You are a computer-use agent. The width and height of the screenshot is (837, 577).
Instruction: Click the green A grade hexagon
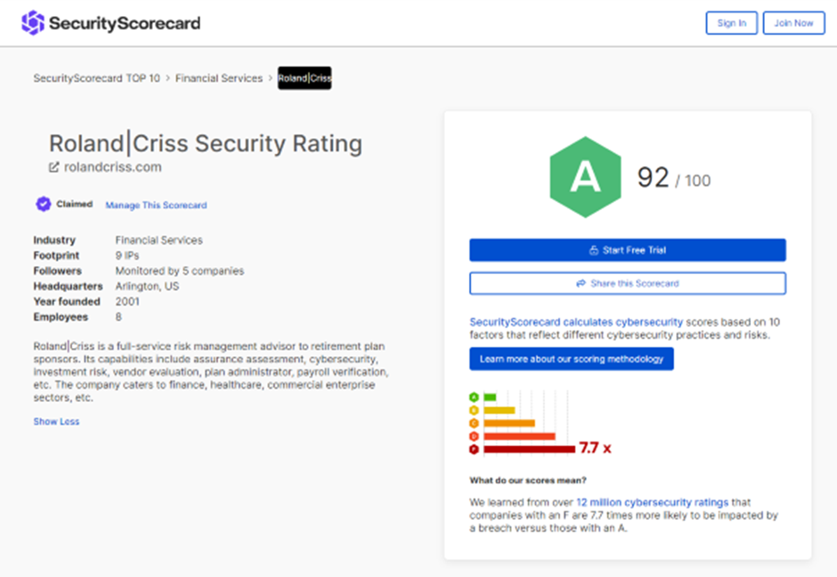pos(585,177)
